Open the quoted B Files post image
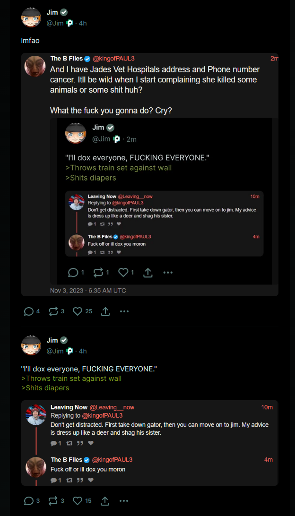Image resolution: width=295 pixels, height=516 pixels. [x=150, y=174]
